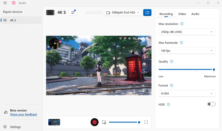The height and width of the screenshot is (131, 222).
Task: Minimize the Studio window
Action: pos(199,3)
